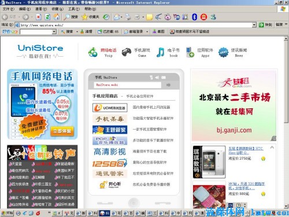Click the browser address bar field
Image resolution: width=289 pixels, height=217 pixels.
pos(136,25)
